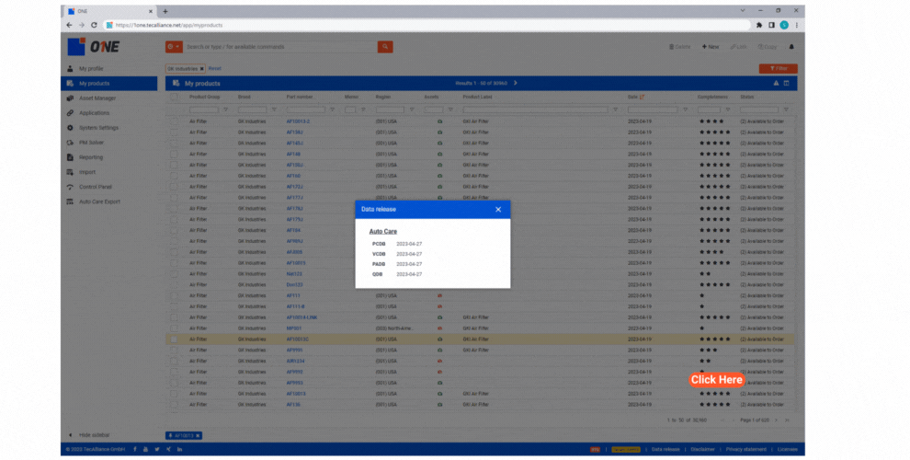Click the Reset filter link
This screenshot has height=460, width=910.
(214, 68)
